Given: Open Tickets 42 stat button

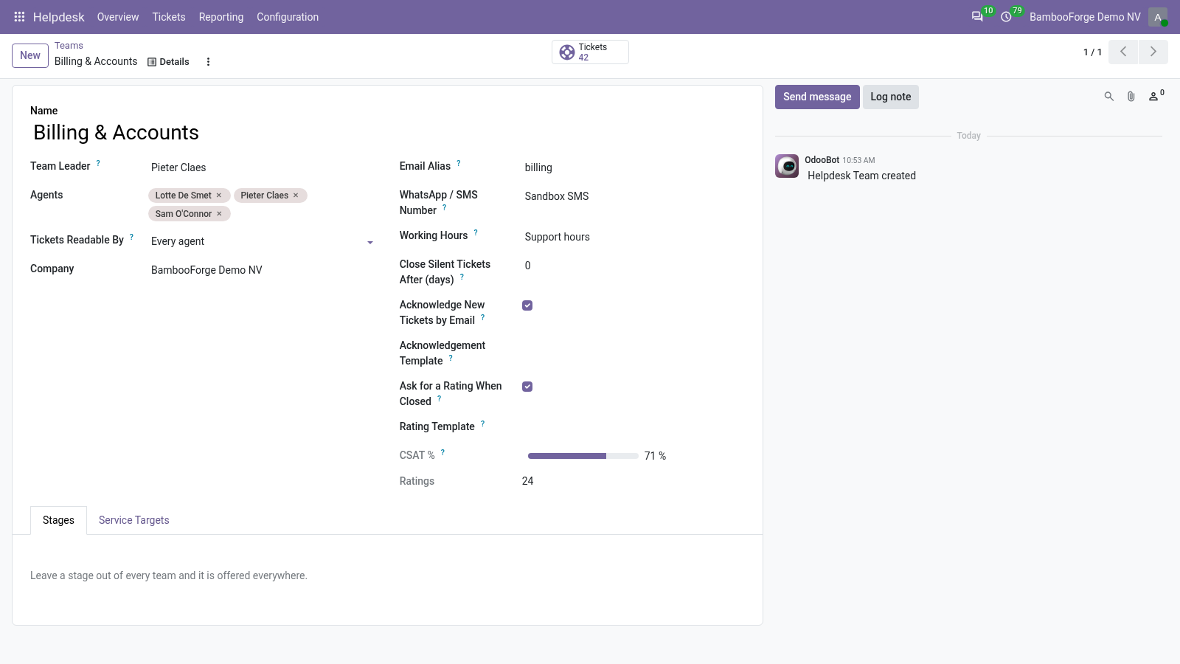Looking at the screenshot, I should 590,52.
